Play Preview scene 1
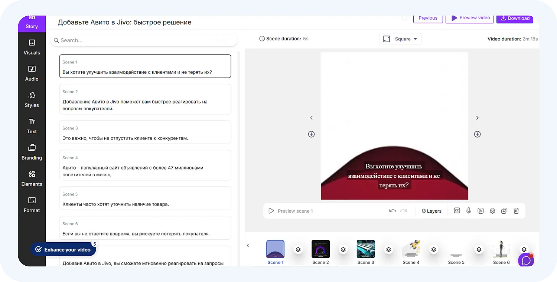The height and width of the screenshot is (282, 557). pos(291,211)
